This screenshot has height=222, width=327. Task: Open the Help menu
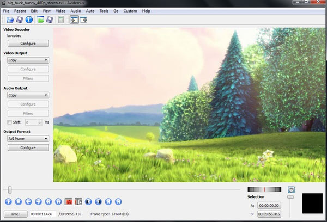tap(146, 11)
